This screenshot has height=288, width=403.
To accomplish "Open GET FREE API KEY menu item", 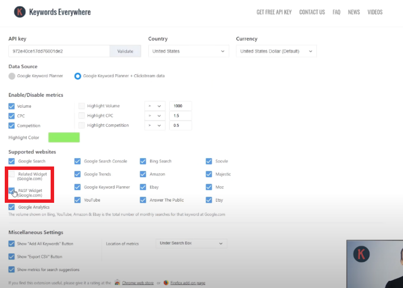I will click(x=274, y=12).
